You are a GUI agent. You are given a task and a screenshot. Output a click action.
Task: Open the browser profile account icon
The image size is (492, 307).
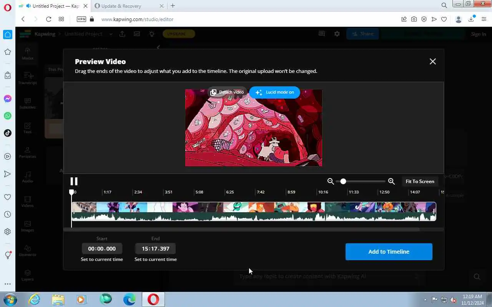(x=458, y=19)
